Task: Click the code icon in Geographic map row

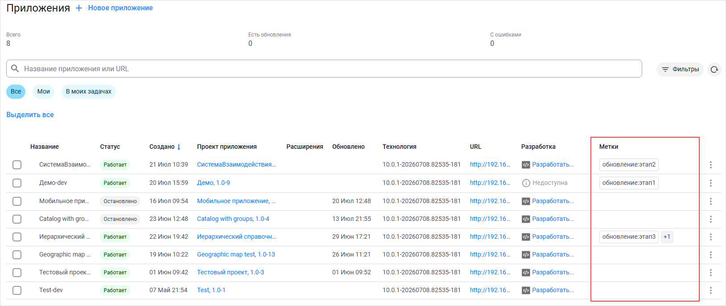Action: [526, 255]
